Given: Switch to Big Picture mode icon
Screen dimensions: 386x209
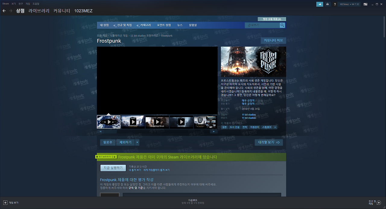Looking at the screenshot, I should click(365, 4).
